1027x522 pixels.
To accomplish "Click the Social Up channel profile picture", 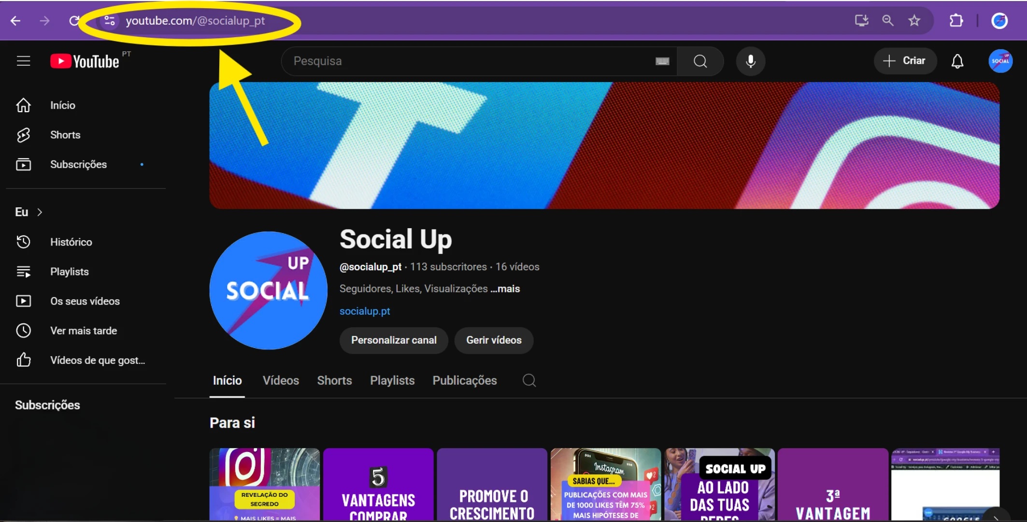I will pyautogui.click(x=269, y=290).
